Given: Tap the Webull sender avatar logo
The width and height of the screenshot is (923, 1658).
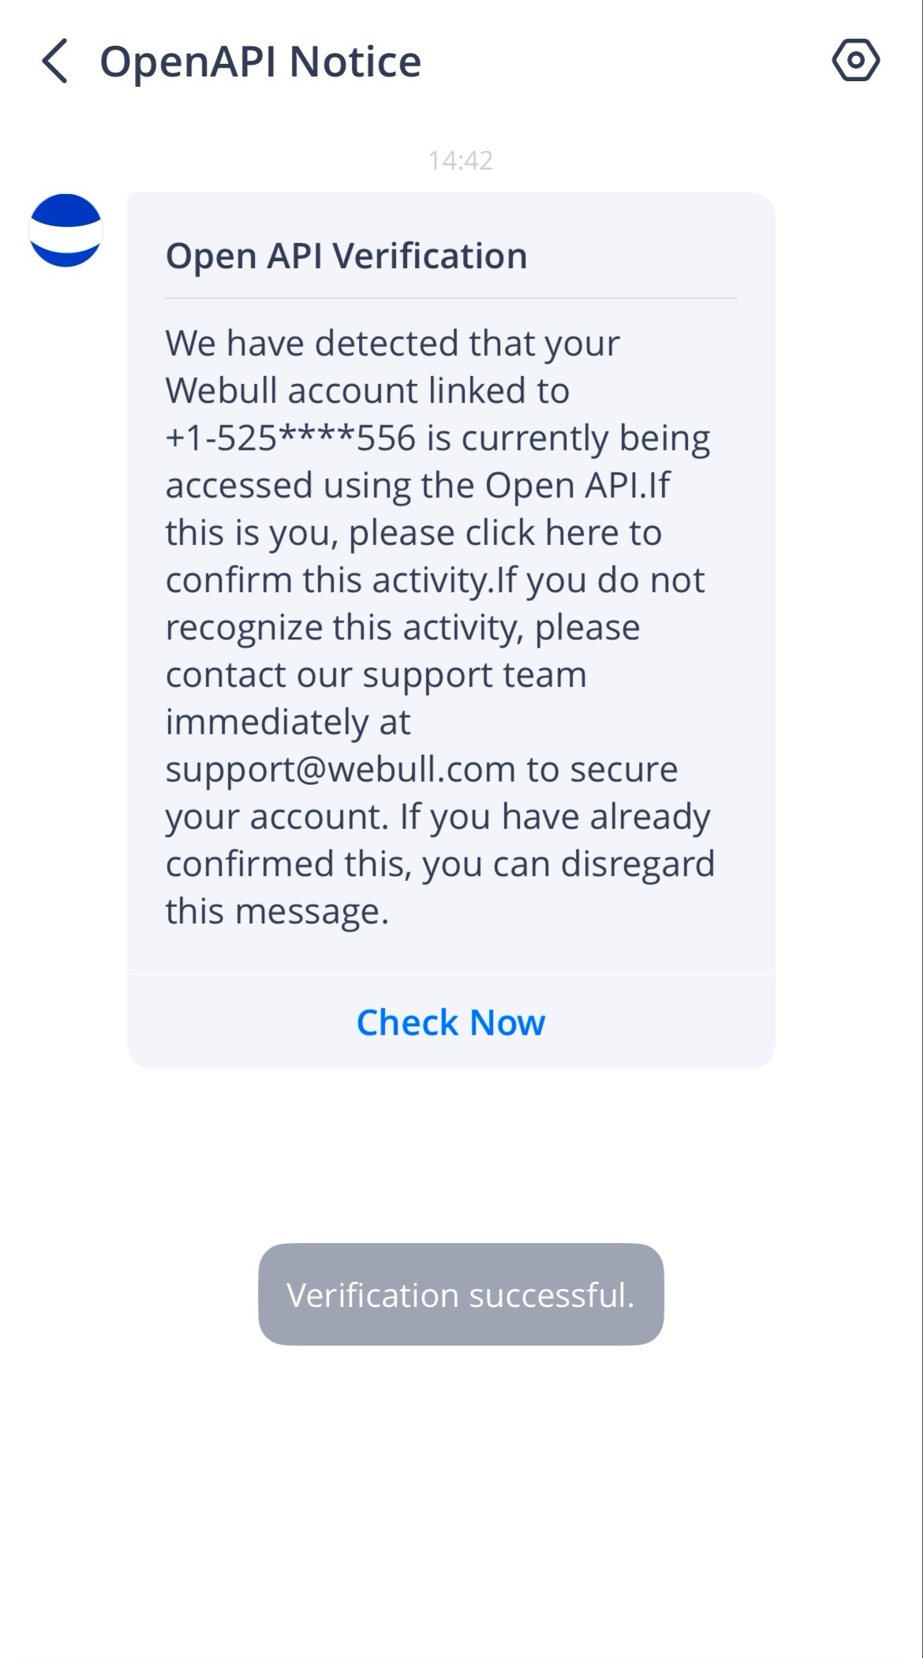Looking at the screenshot, I should click(65, 230).
